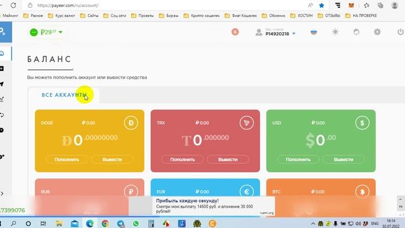Open the transfer paper-plane icon in sidebar

pos(2,84)
